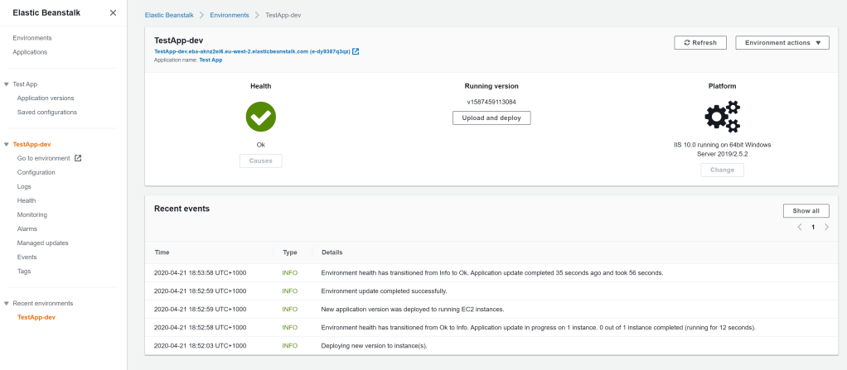This screenshot has height=370, width=847.
Task: Open Application versions in sidebar
Action: point(46,98)
